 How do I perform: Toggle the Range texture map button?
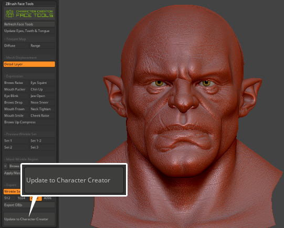click(x=42, y=46)
